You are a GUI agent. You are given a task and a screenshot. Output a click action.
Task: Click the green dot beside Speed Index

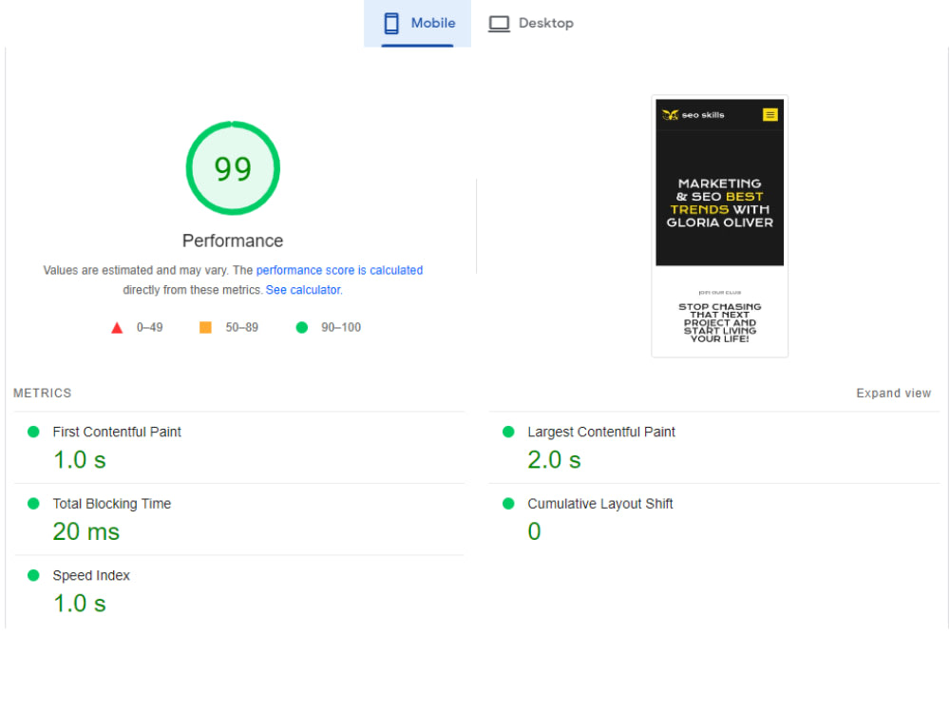coord(33,575)
